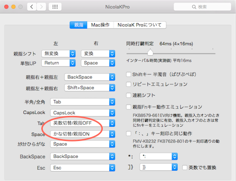Open カタカナひらがな dropdown showing Space
Image resolution: width=236 pixels, height=181 pixels.
coord(83,144)
